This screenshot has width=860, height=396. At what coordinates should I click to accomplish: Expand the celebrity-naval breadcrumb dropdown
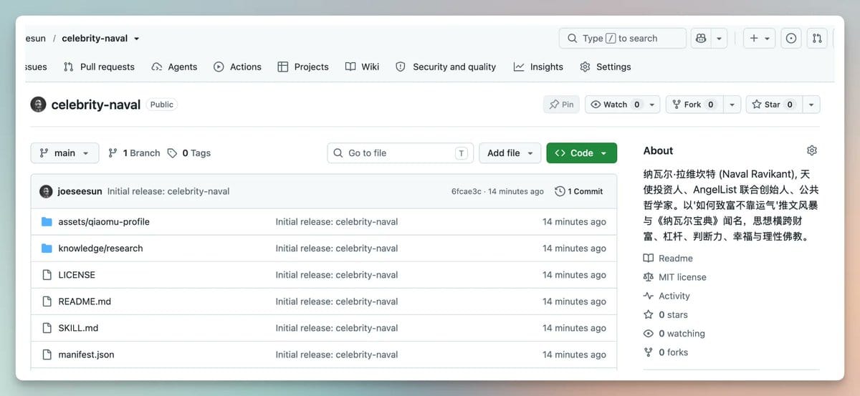(137, 39)
